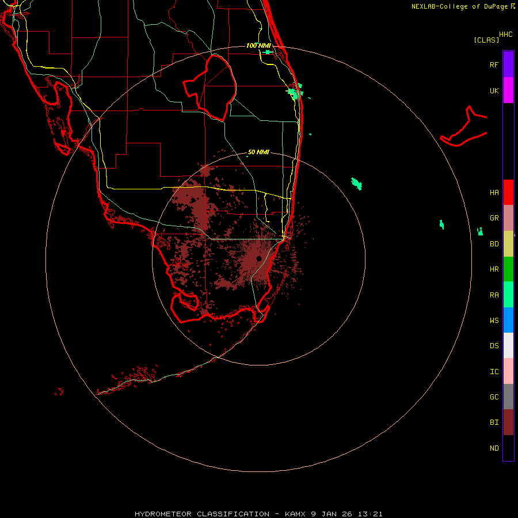The image size is (518, 518).
Task: Click the GC gray legend swatch
Action: coord(508,397)
